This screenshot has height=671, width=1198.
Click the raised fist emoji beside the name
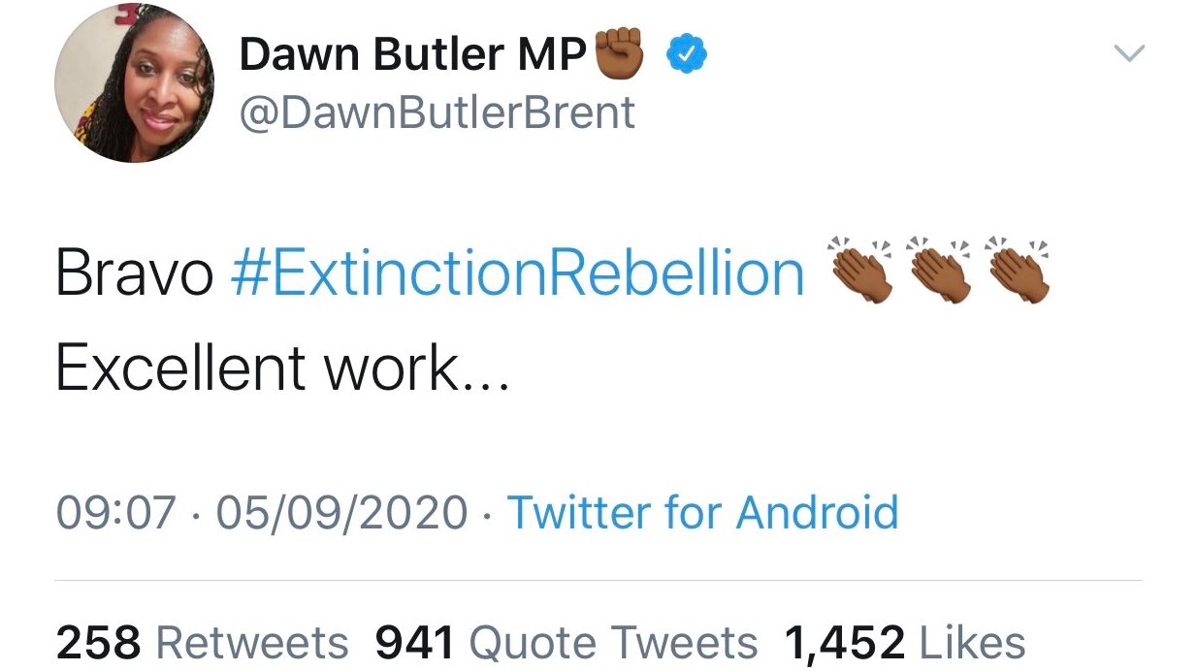click(619, 51)
